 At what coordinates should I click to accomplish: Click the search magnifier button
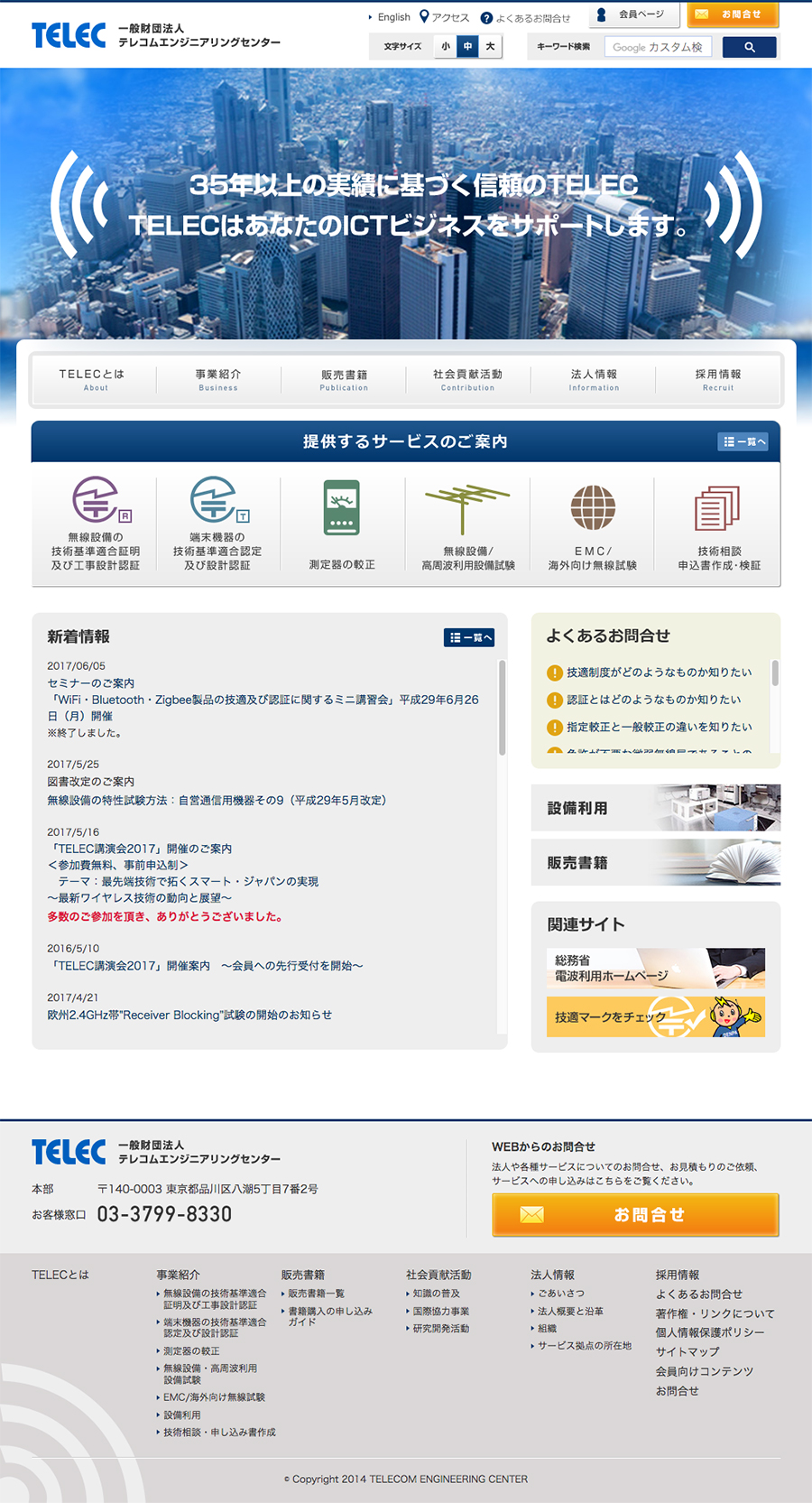click(750, 47)
